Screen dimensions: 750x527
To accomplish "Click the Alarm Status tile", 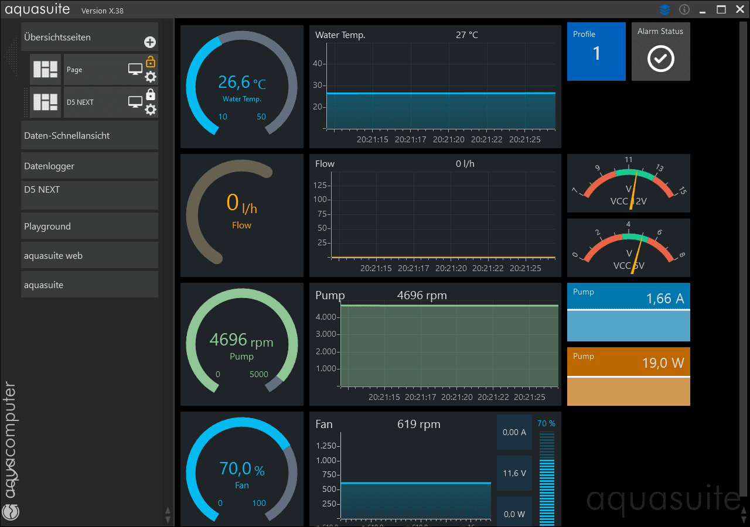I will point(661,52).
